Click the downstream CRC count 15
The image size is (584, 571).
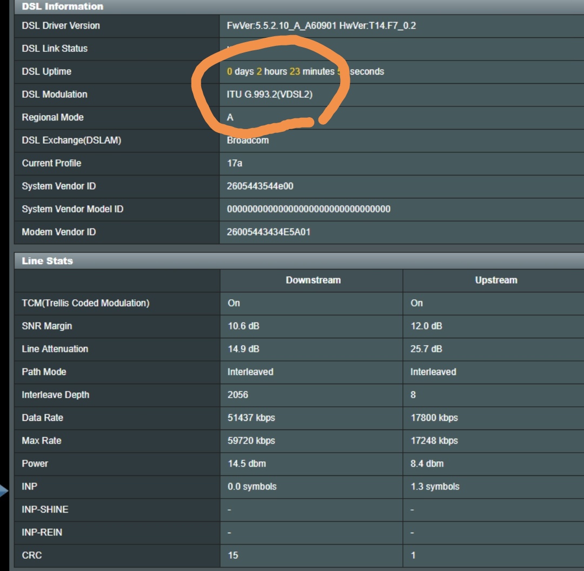233,555
